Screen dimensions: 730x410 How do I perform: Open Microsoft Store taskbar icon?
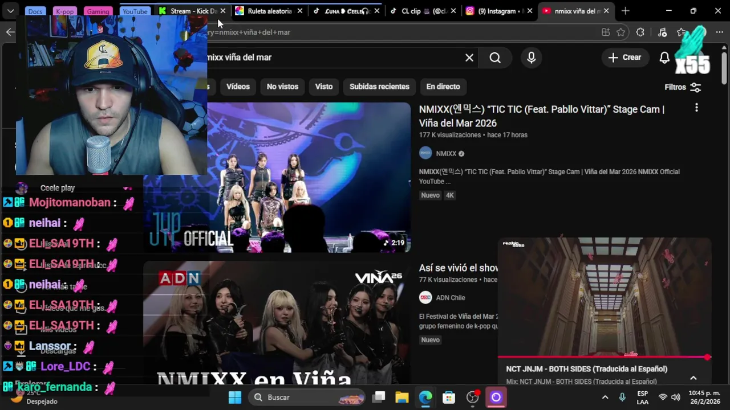pyautogui.click(x=449, y=397)
